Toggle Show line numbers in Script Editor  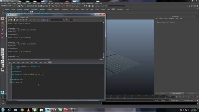coord(42,20)
